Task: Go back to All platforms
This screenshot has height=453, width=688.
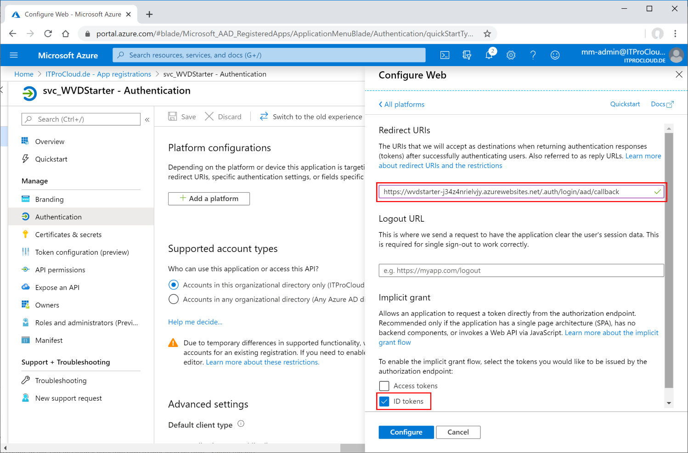Action: pos(402,105)
